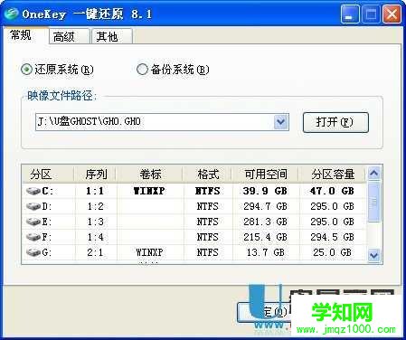This screenshot has height=340, width=406.
Task: Click free space value 215.4 GB
Action: click(265, 237)
